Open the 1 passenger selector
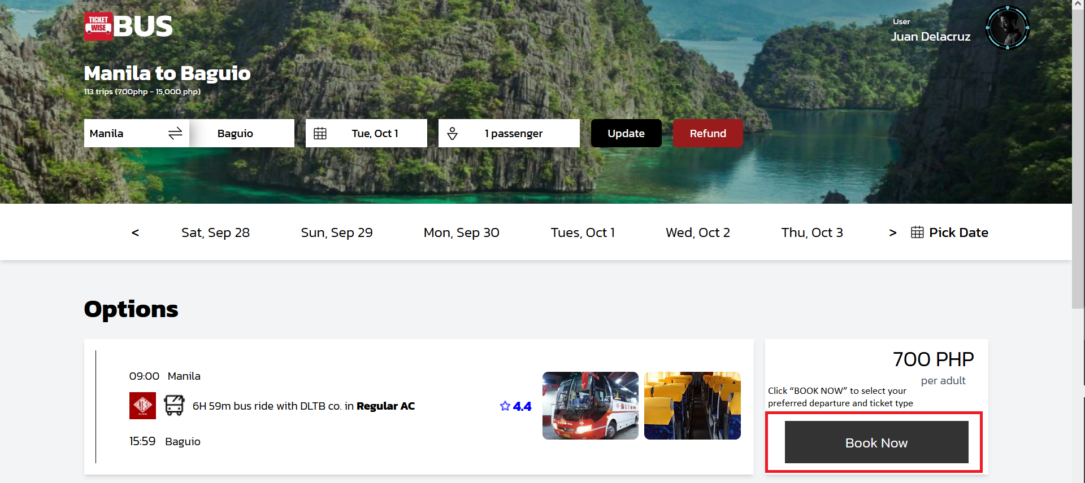1085x483 pixels. 513,133
